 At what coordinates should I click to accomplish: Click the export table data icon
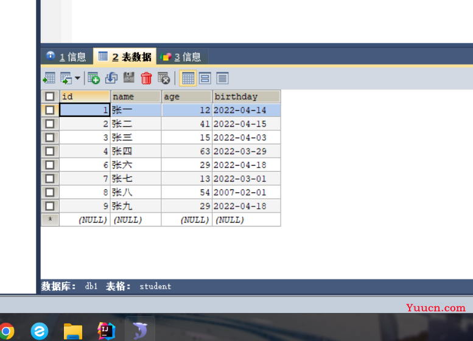[49, 78]
